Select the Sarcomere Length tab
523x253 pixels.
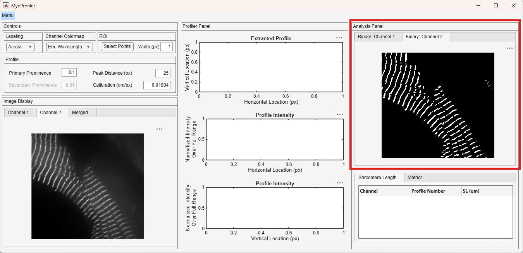click(377, 178)
